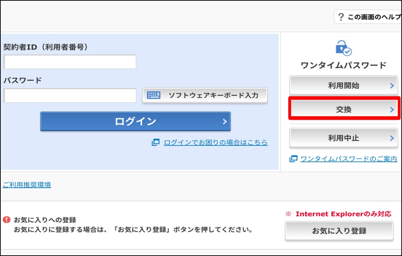Viewport: 402px width, 256px height.
Task: Click the keyboard icon on software keyboard button
Action: (x=154, y=95)
